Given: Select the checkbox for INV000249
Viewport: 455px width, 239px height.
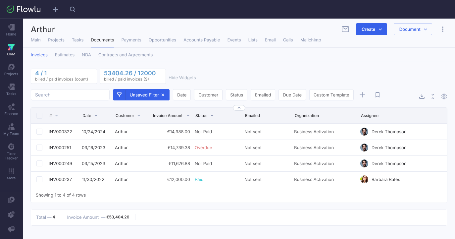Looking at the screenshot, I should [x=39, y=163].
